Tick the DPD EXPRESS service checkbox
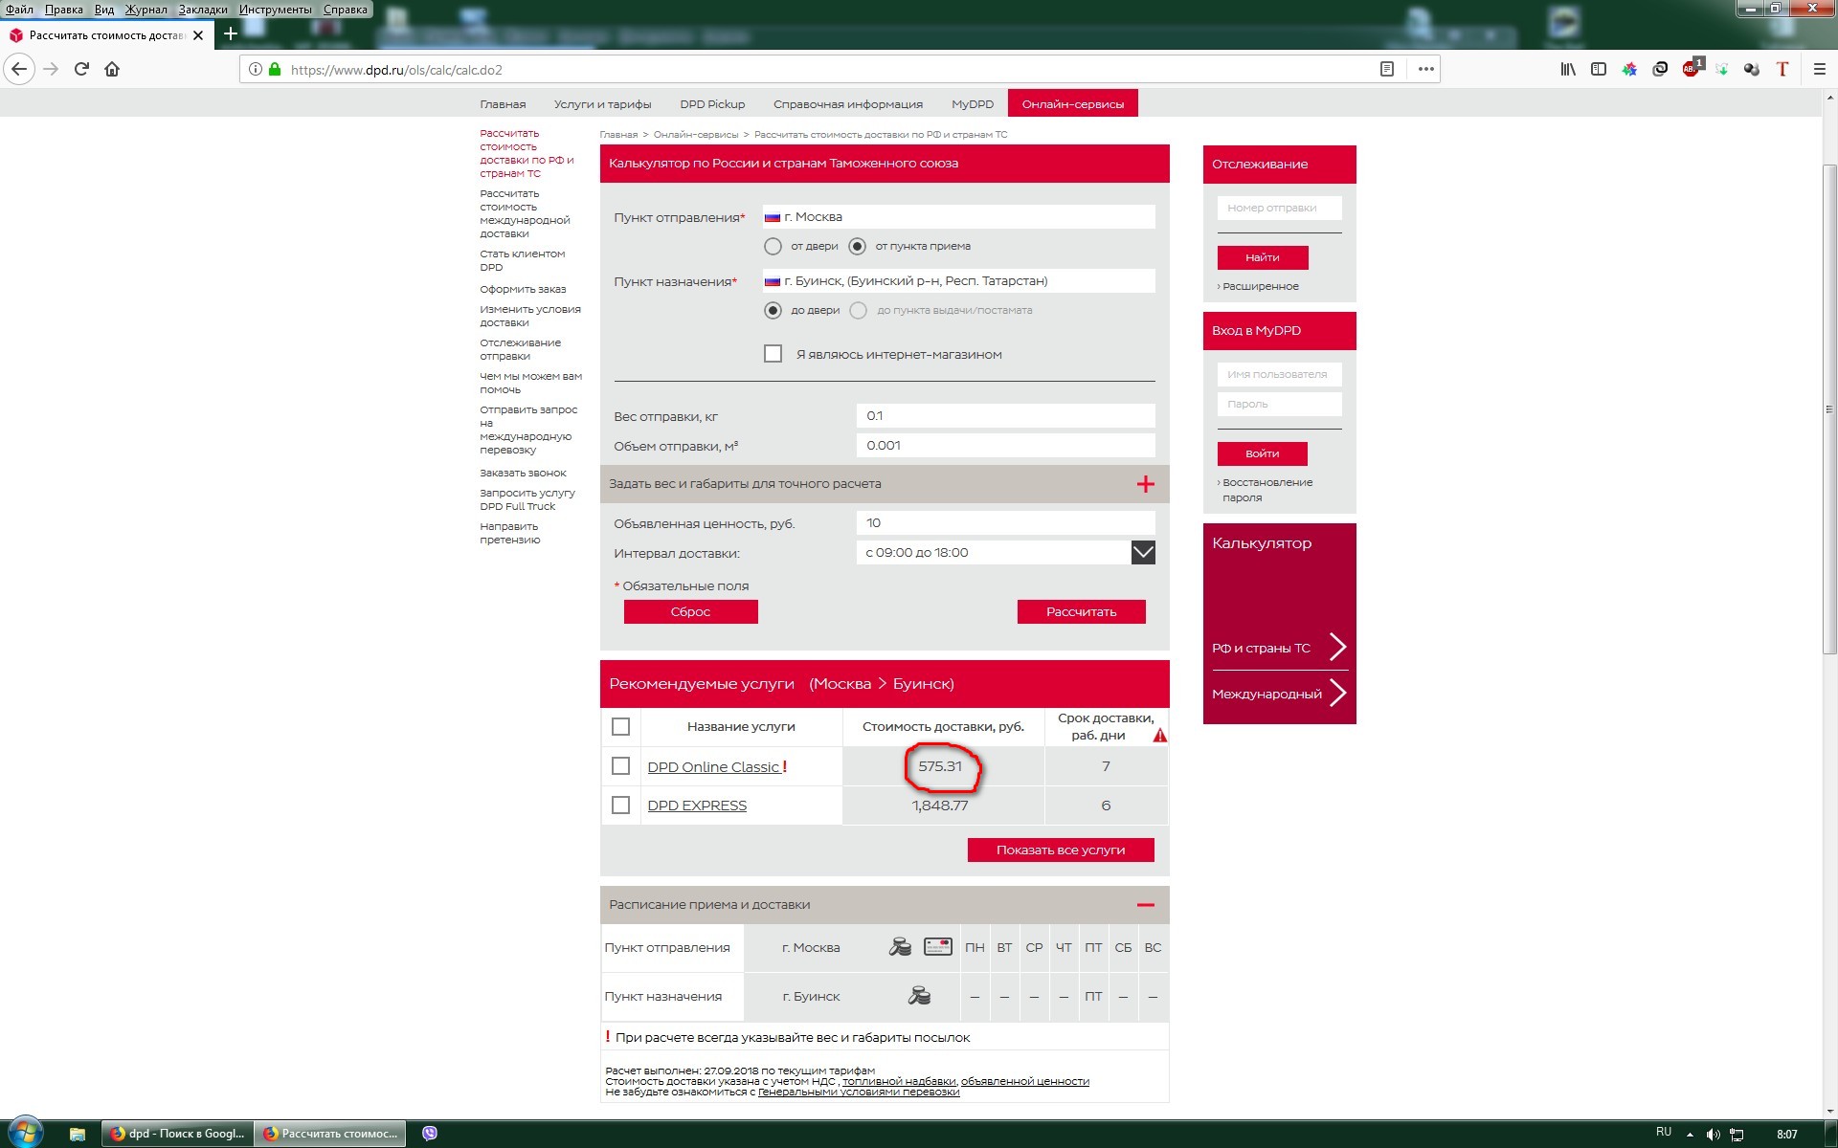The image size is (1838, 1148). 620,806
